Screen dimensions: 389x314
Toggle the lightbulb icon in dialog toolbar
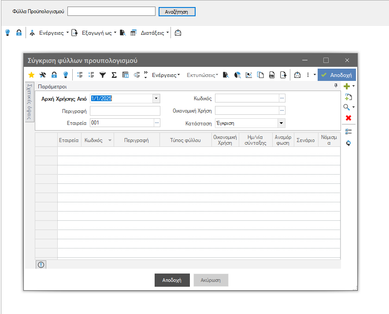[x=66, y=75]
